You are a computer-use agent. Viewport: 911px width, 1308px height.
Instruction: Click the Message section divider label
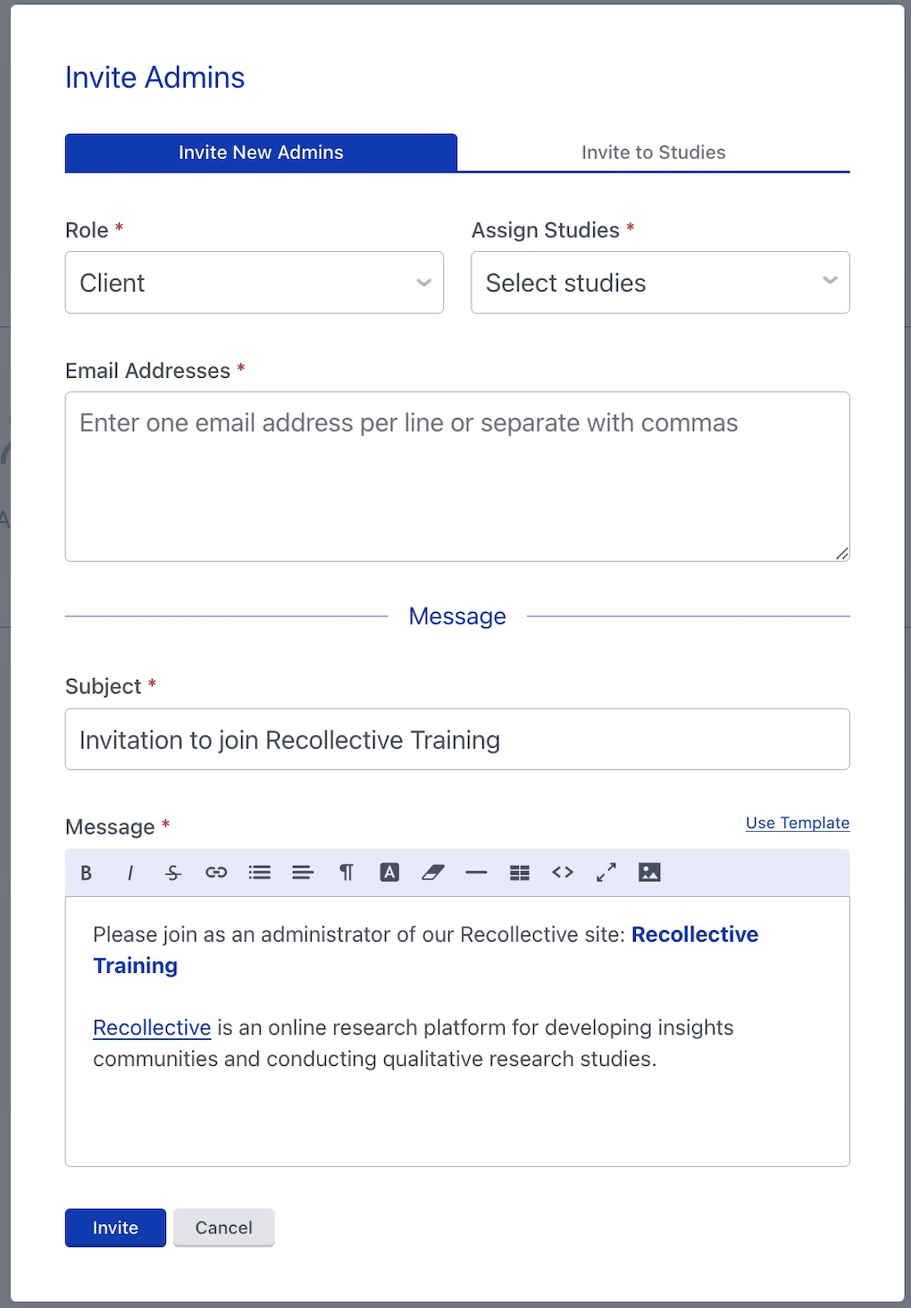pos(457,616)
